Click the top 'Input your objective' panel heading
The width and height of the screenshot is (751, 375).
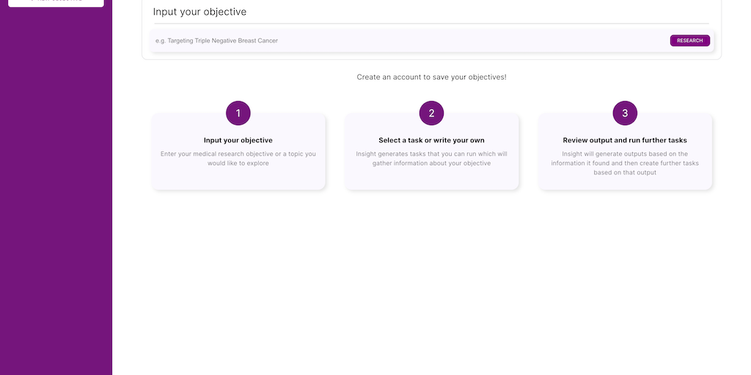(x=199, y=12)
